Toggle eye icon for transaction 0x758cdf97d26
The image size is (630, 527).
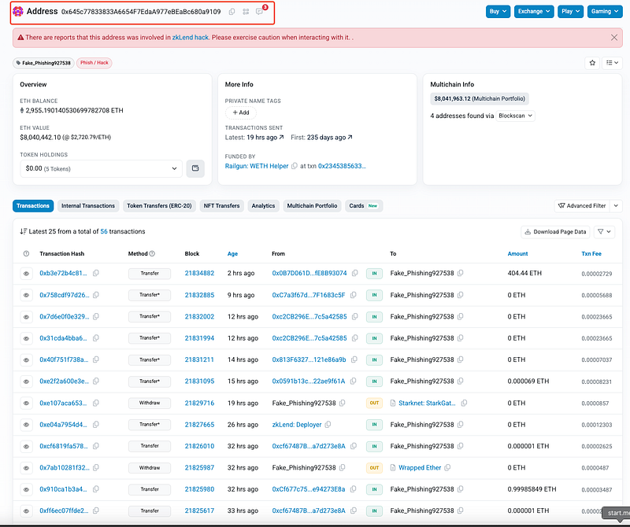(x=27, y=295)
